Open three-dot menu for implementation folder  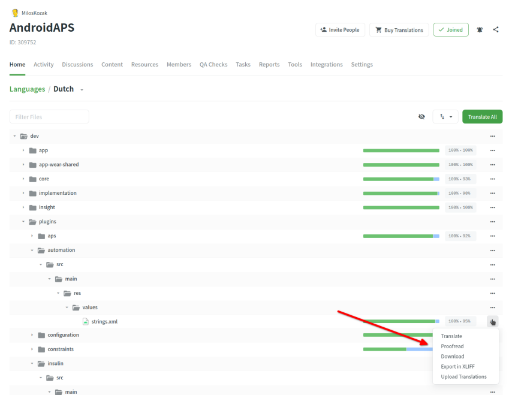click(x=492, y=194)
